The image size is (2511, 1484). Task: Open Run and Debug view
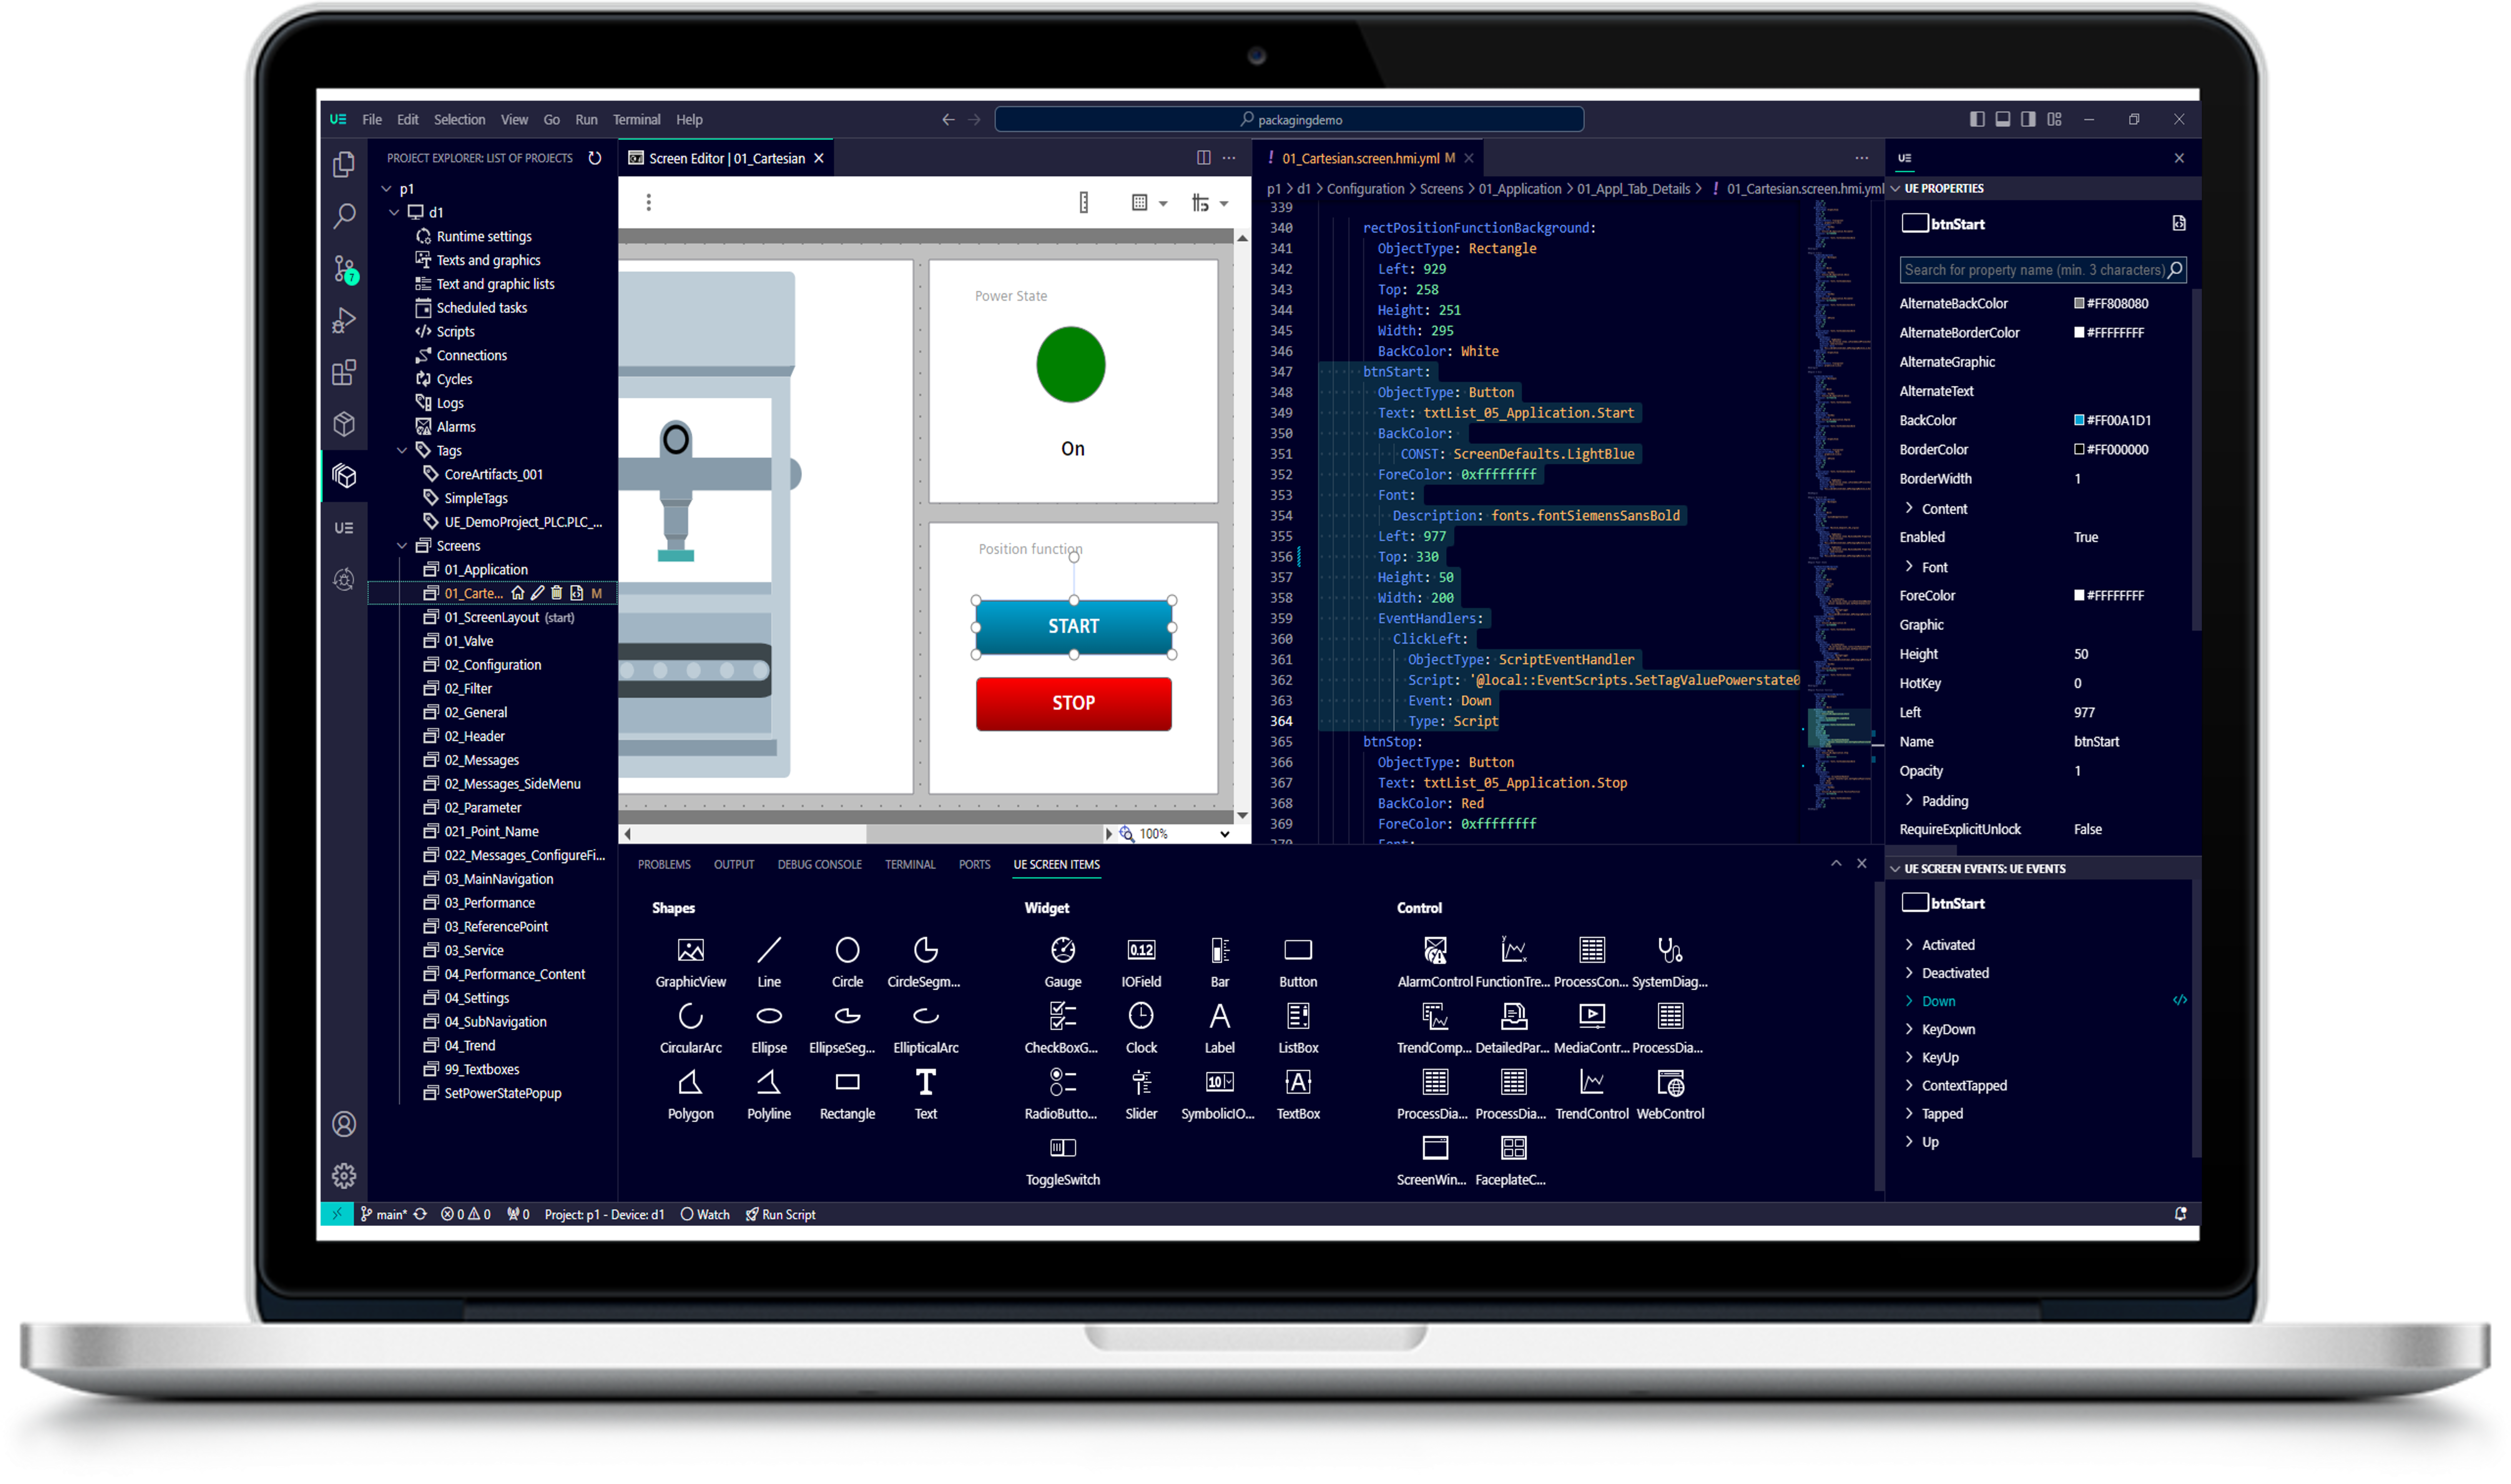click(x=344, y=320)
